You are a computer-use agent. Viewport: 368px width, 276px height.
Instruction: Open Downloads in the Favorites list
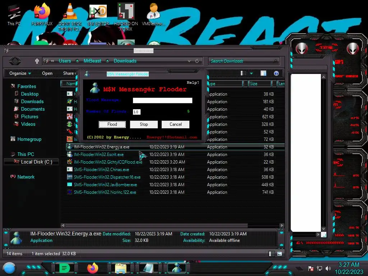(x=32, y=101)
